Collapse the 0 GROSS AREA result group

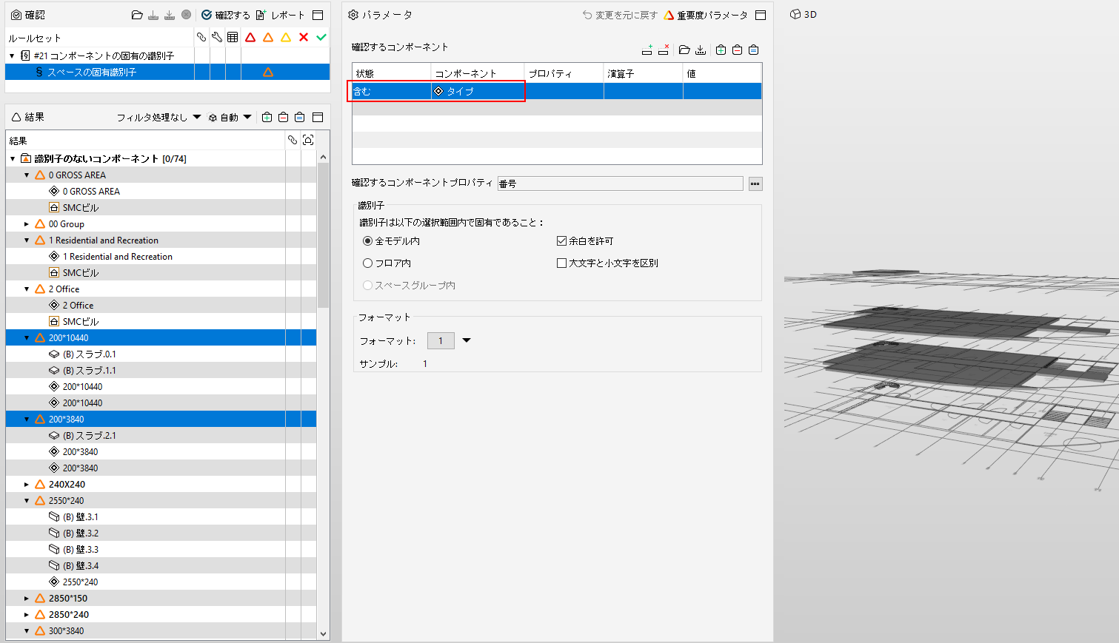[27, 175]
